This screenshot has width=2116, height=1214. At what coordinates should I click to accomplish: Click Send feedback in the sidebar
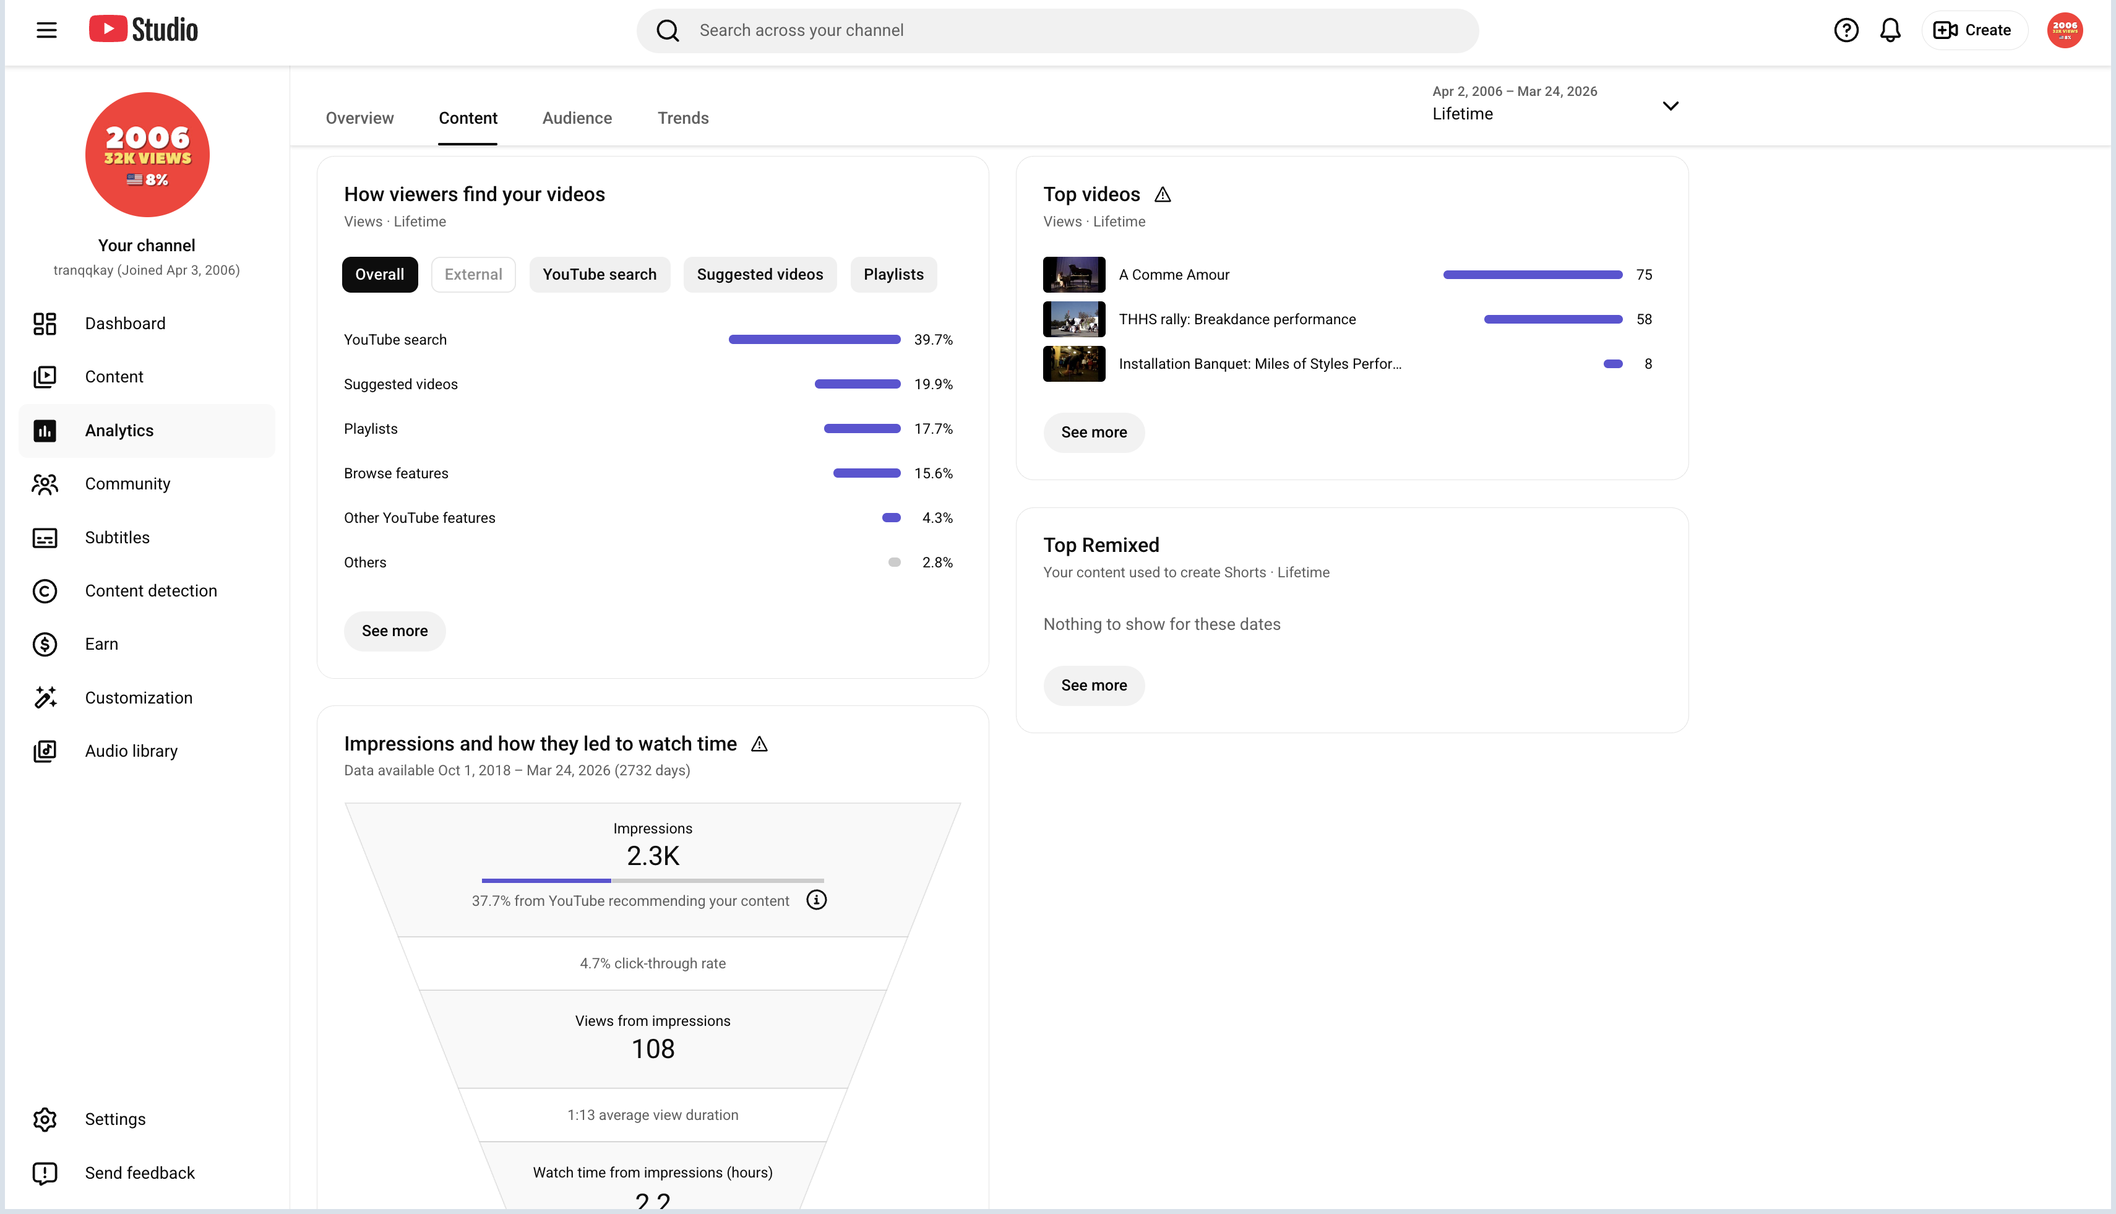tap(147, 1173)
